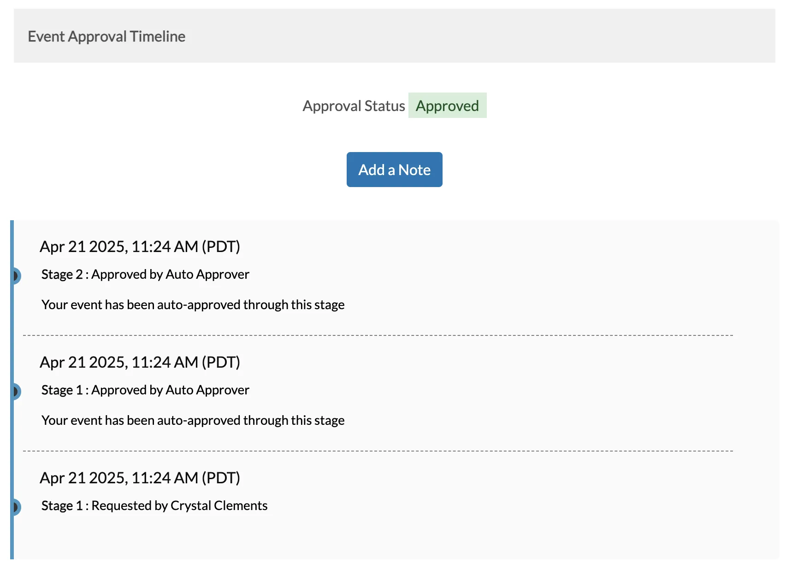Click the timestamp above Stage 1 Approved entry
The width and height of the screenshot is (792, 575).
click(140, 362)
